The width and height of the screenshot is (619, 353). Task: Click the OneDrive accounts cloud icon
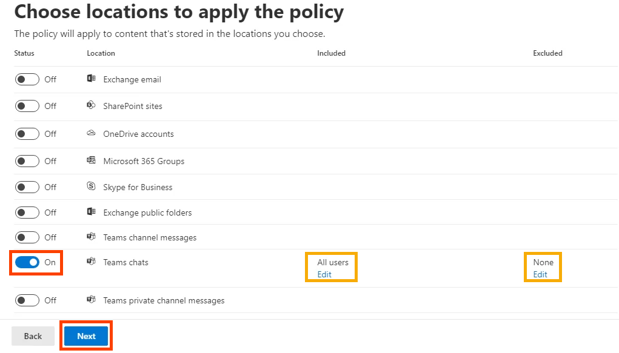(x=91, y=133)
